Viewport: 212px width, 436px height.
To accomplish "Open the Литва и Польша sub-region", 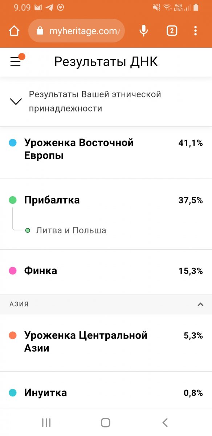I will (71, 230).
